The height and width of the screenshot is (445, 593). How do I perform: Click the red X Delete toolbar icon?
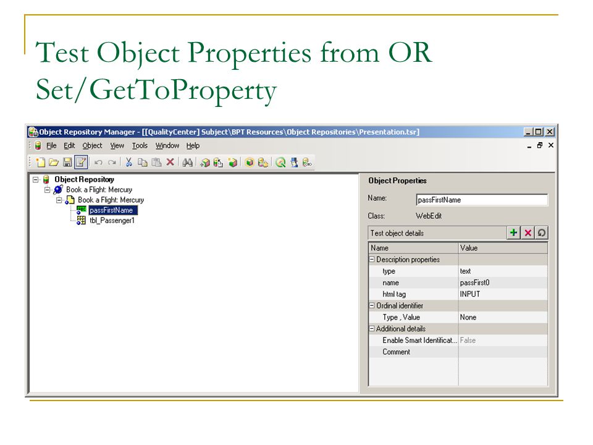click(170, 163)
